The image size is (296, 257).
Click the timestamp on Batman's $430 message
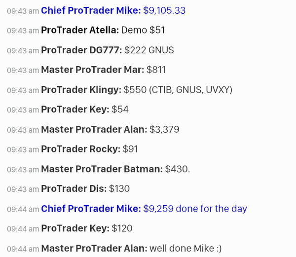(23, 169)
